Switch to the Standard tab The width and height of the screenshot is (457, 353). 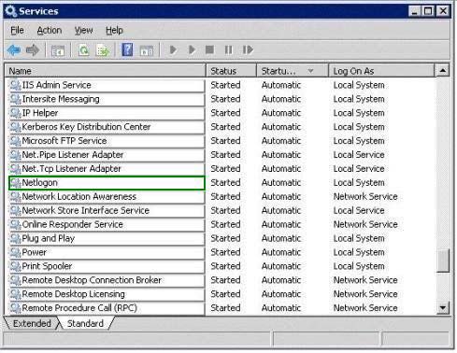tap(85, 323)
